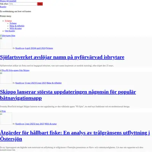Select the Nyheter submenu entry

pyautogui.click(x=13, y=23)
